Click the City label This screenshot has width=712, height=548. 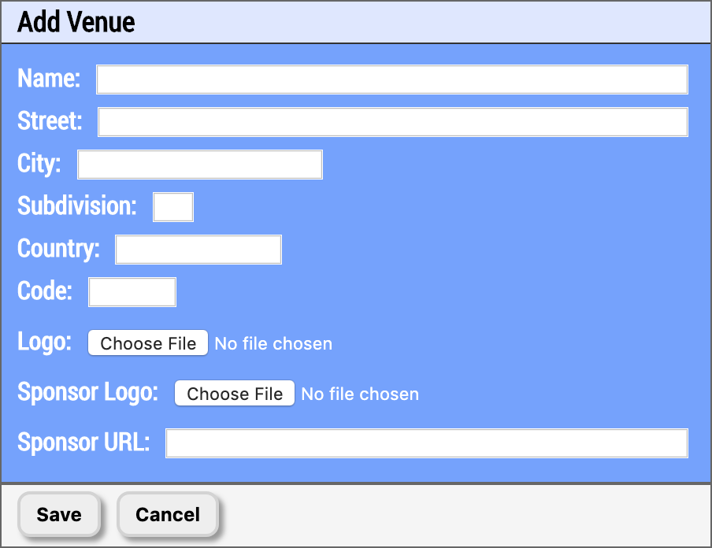tap(39, 164)
